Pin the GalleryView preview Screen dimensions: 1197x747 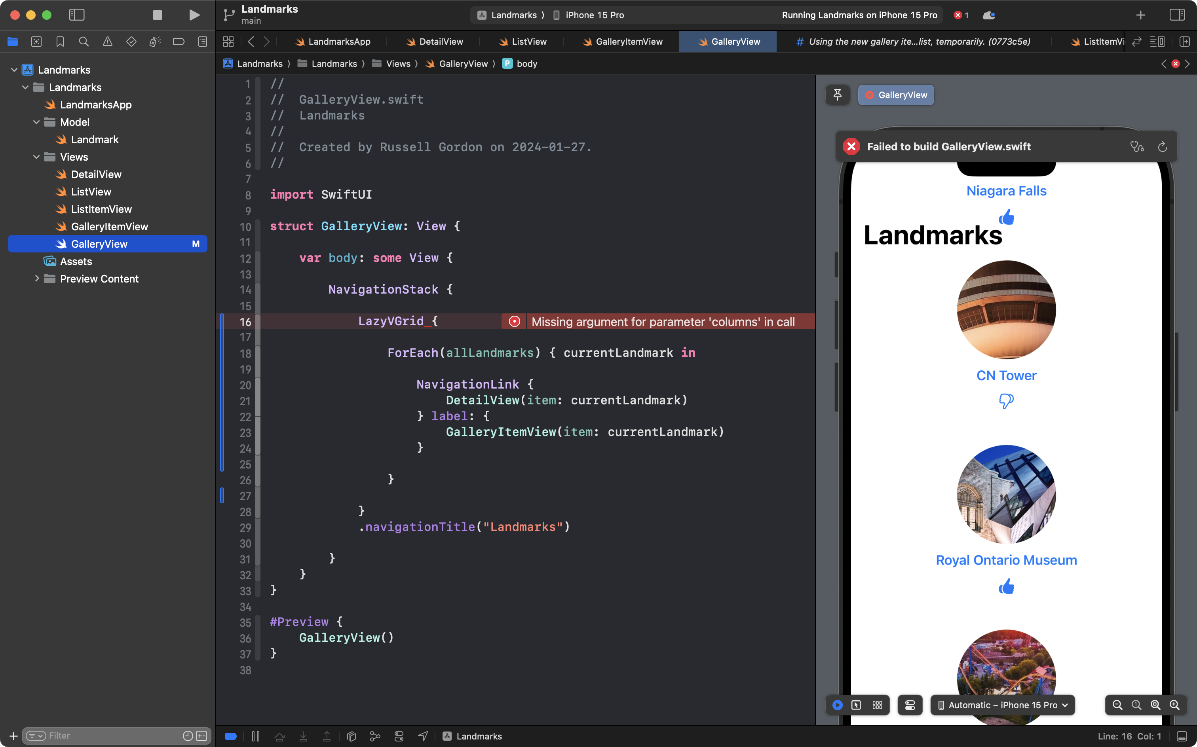point(837,95)
